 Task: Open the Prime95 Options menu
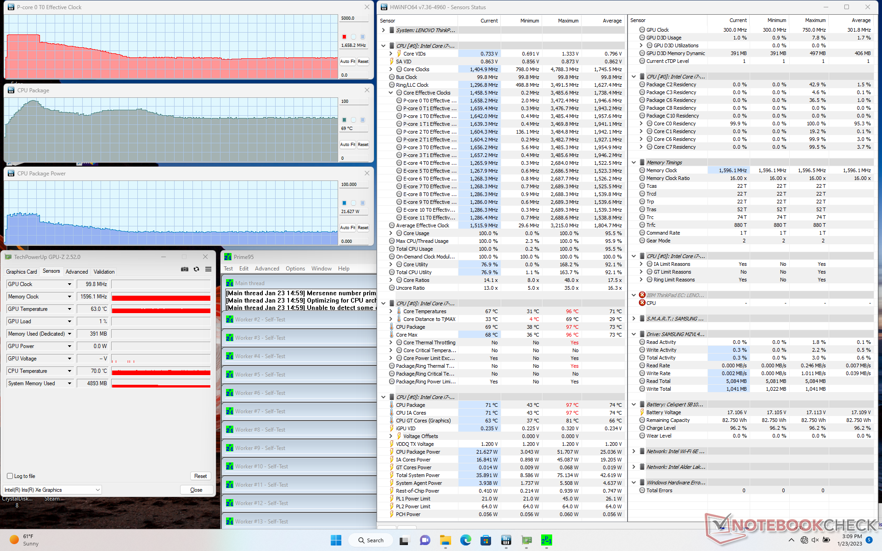click(295, 269)
